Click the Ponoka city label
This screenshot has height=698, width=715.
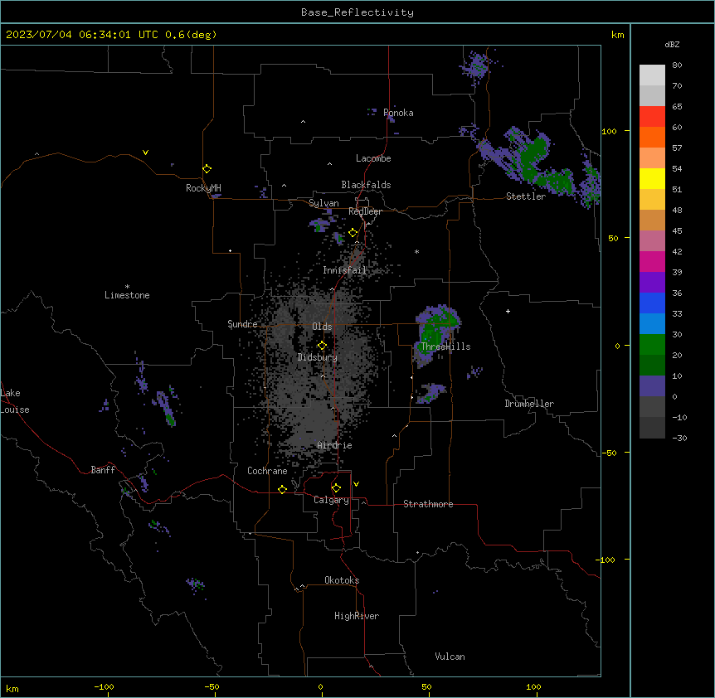pos(398,113)
